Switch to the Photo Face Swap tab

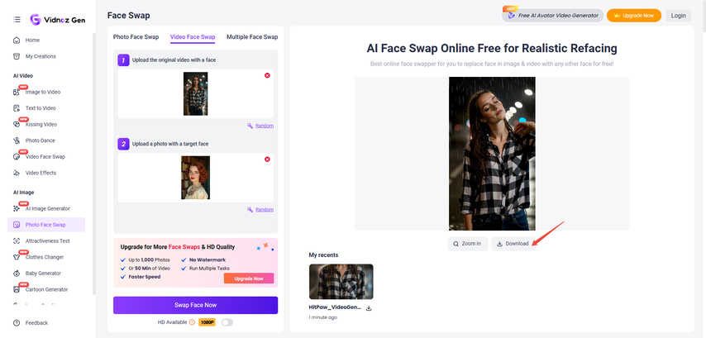(136, 37)
